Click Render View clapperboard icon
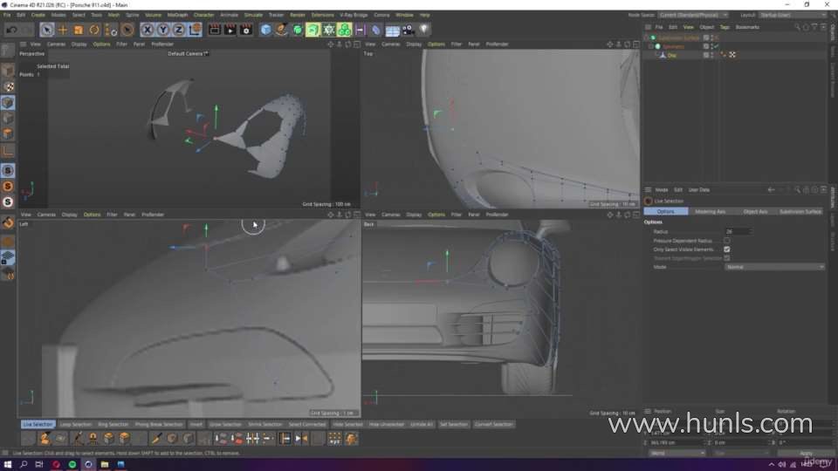This screenshot has height=471, width=838. click(215, 30)
